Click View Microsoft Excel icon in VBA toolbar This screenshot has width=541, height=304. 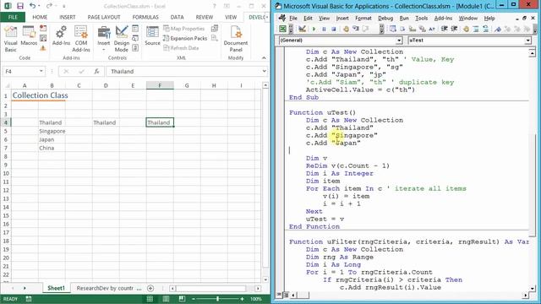(282, 30)
